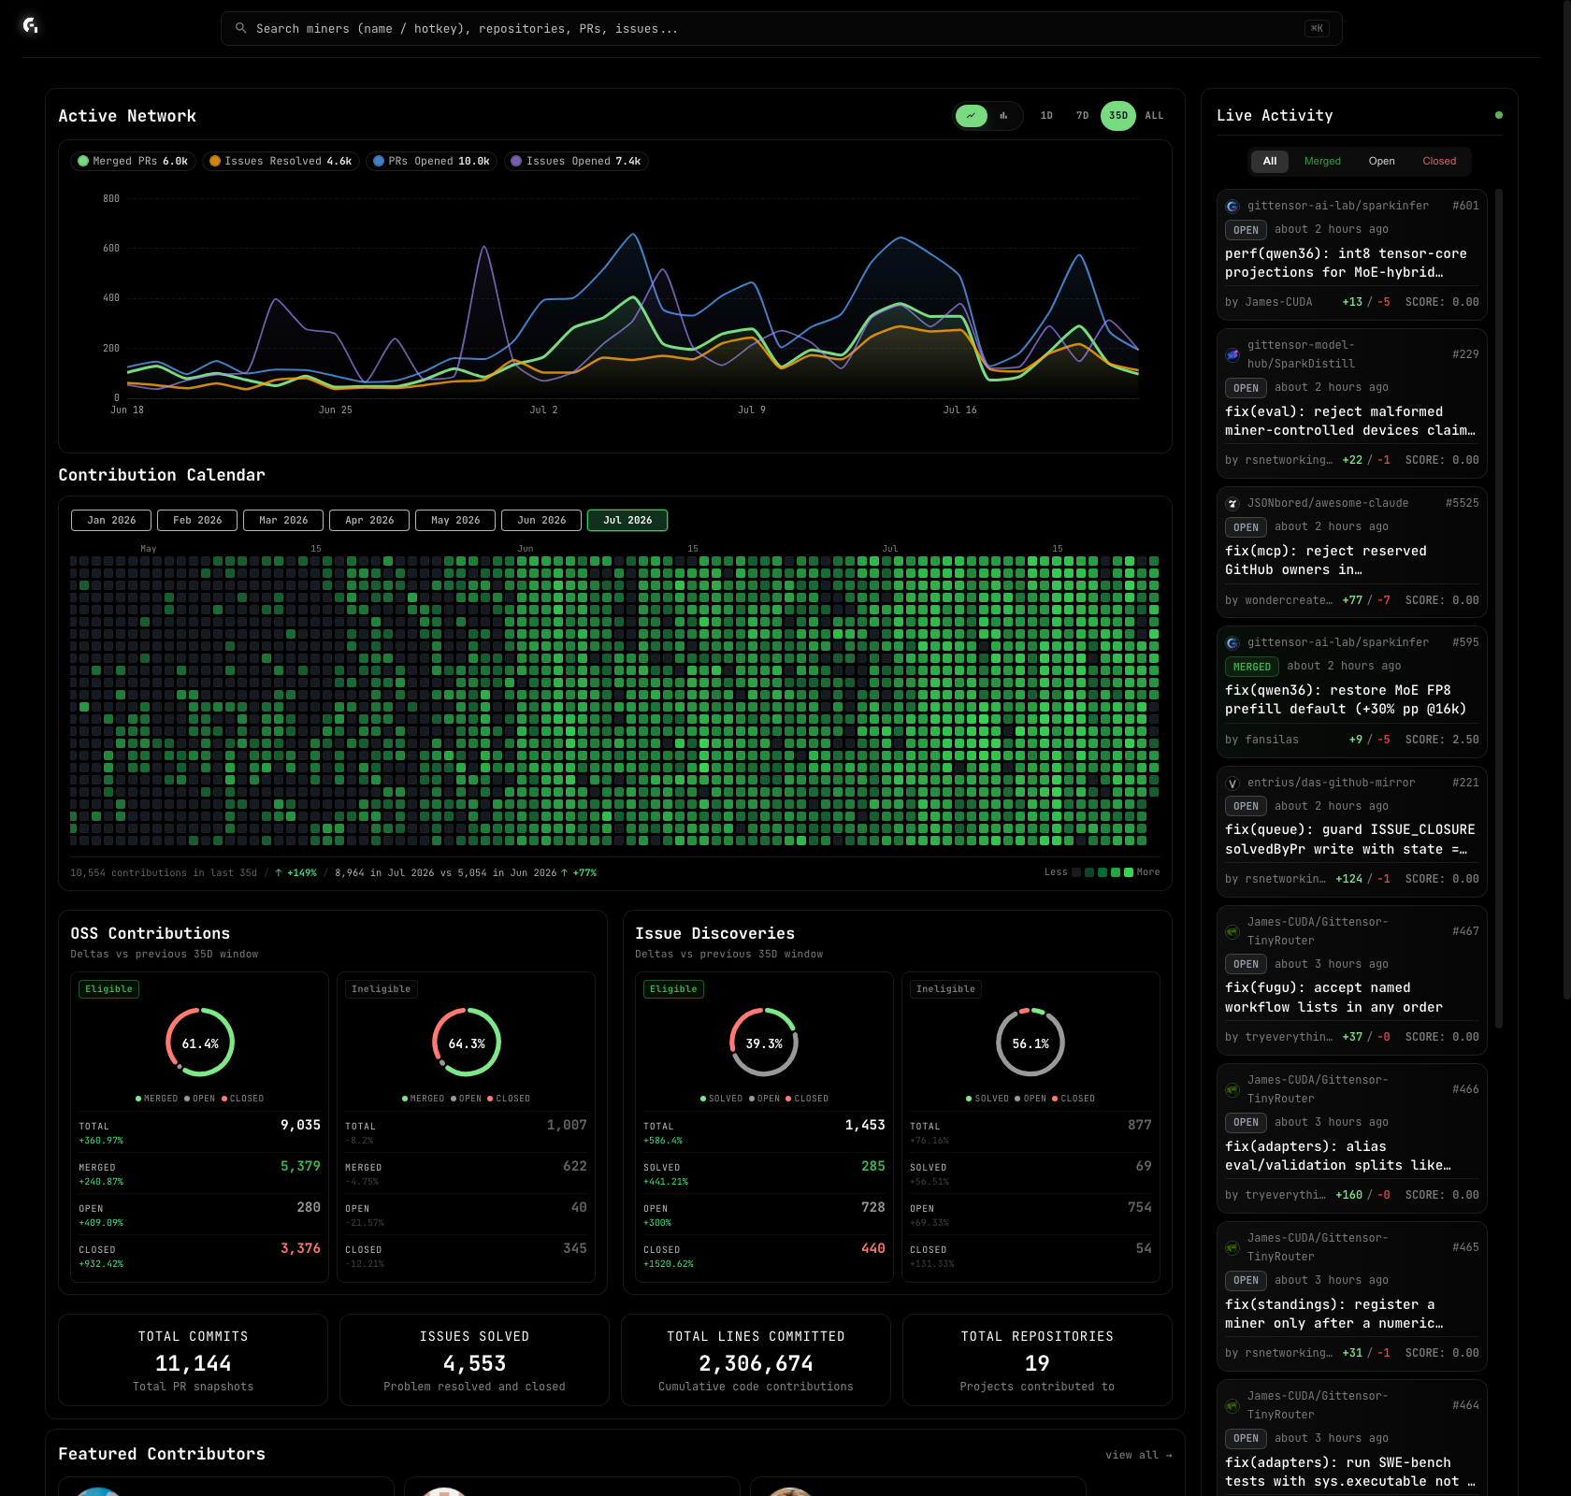Screen dimensions: 1571x1496
Task: Open view all featured contributors
Action: click(1138, 1455)
